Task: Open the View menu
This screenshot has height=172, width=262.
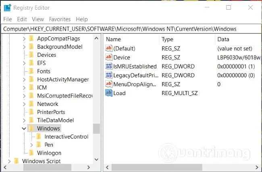Action: pyautogui.click(x=38, y=19)
